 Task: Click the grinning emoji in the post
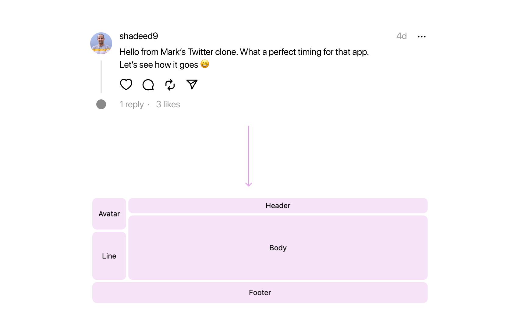tap(205, 64)
